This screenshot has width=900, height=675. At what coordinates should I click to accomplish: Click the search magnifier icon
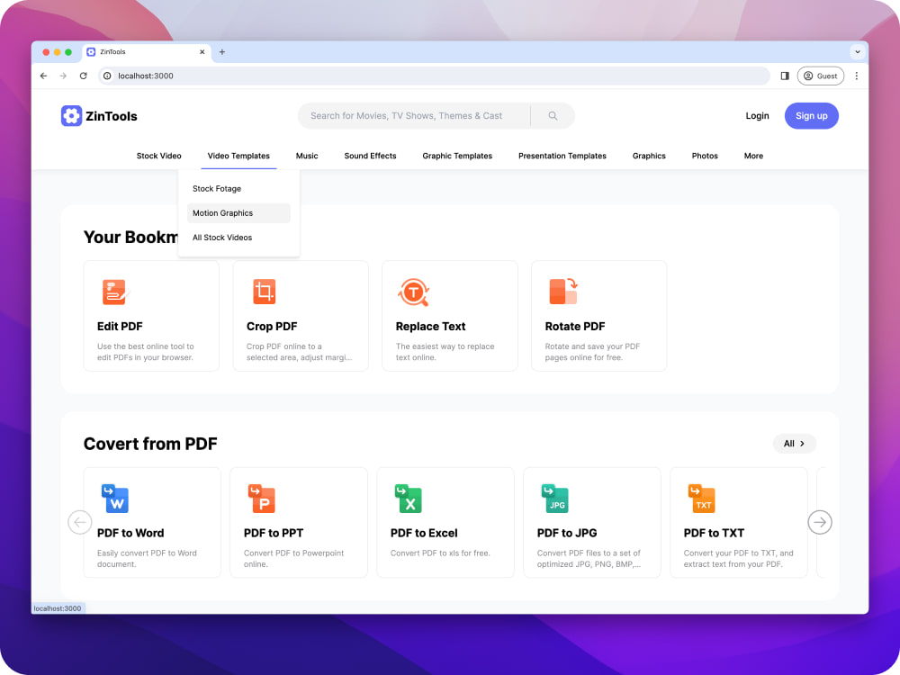click(553, 116)
